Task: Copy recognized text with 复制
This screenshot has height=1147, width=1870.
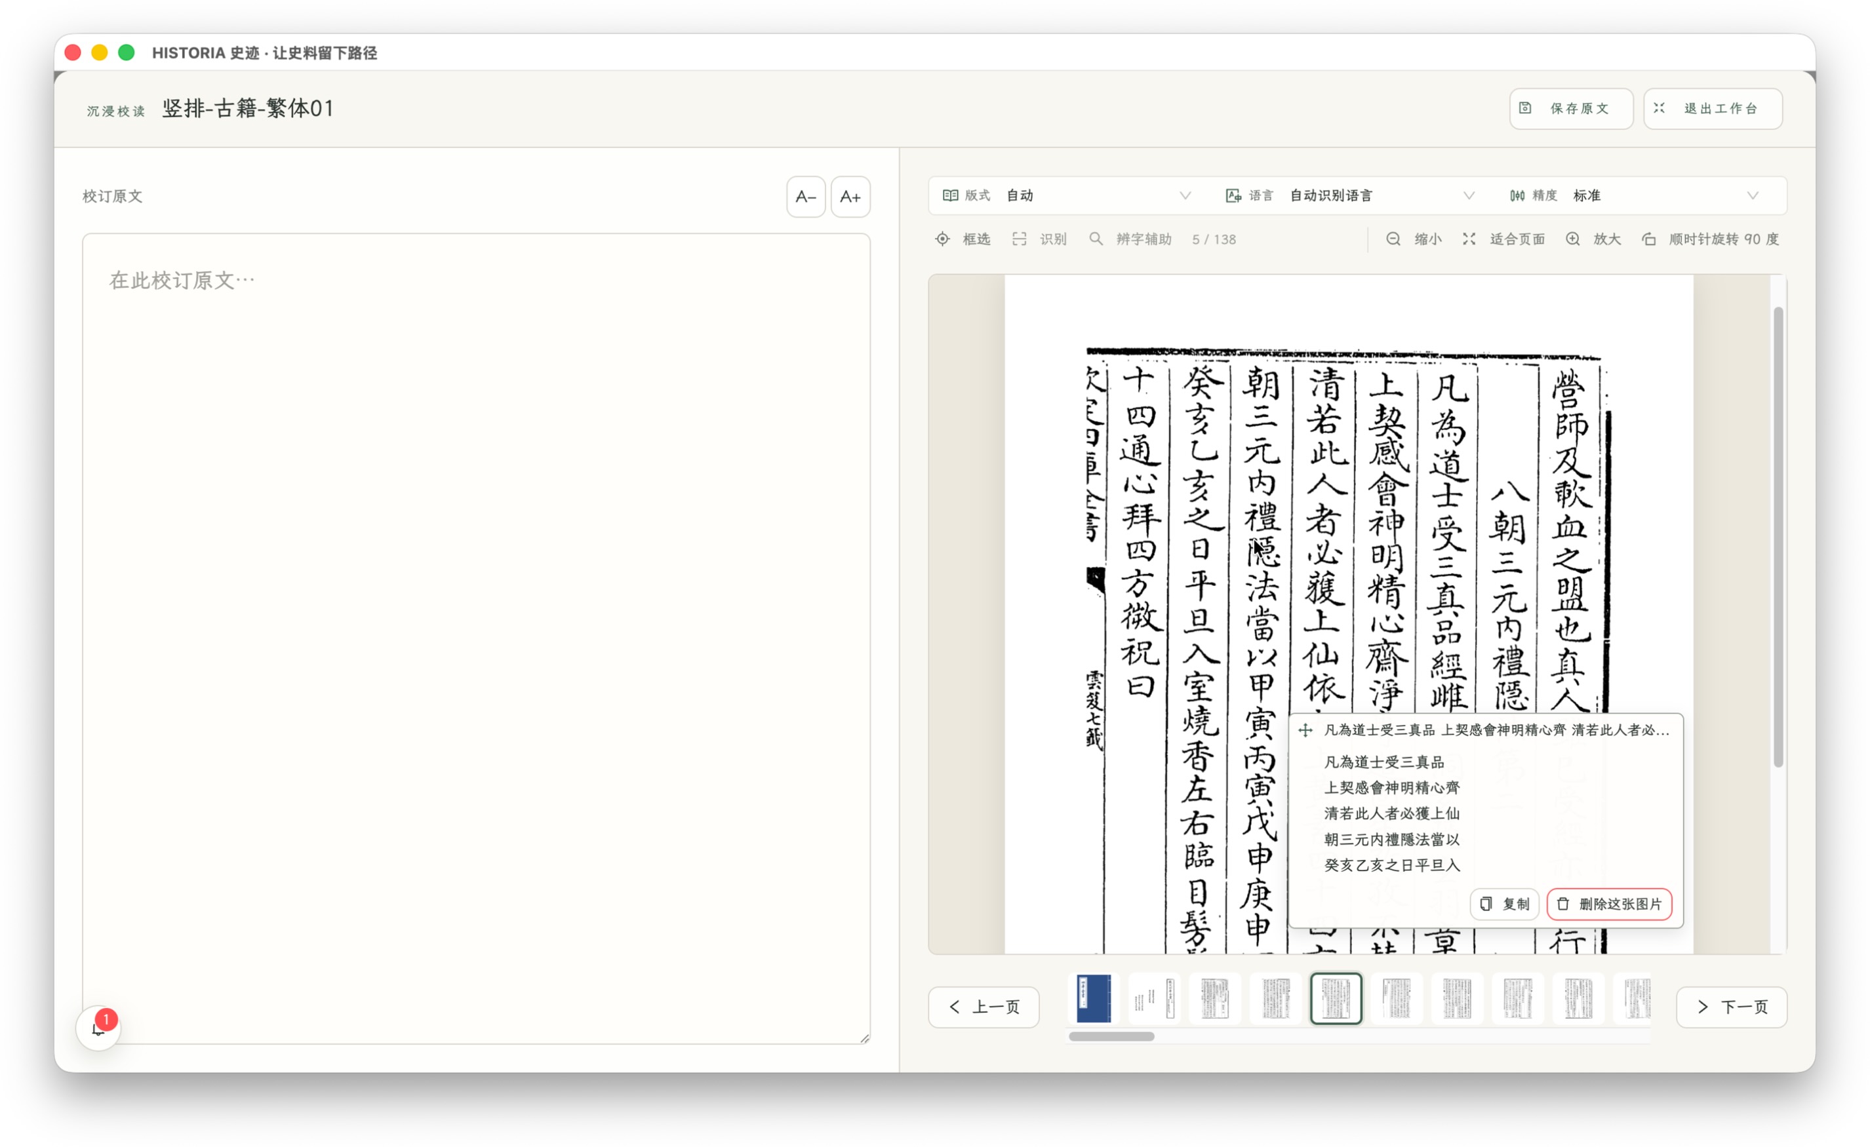Action: point(1504,903)
